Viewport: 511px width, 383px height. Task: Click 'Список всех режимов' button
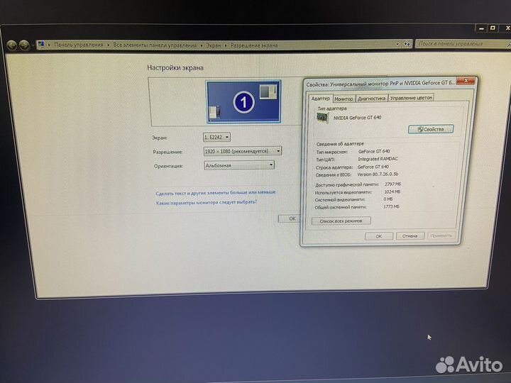click(x=341, y=221)
